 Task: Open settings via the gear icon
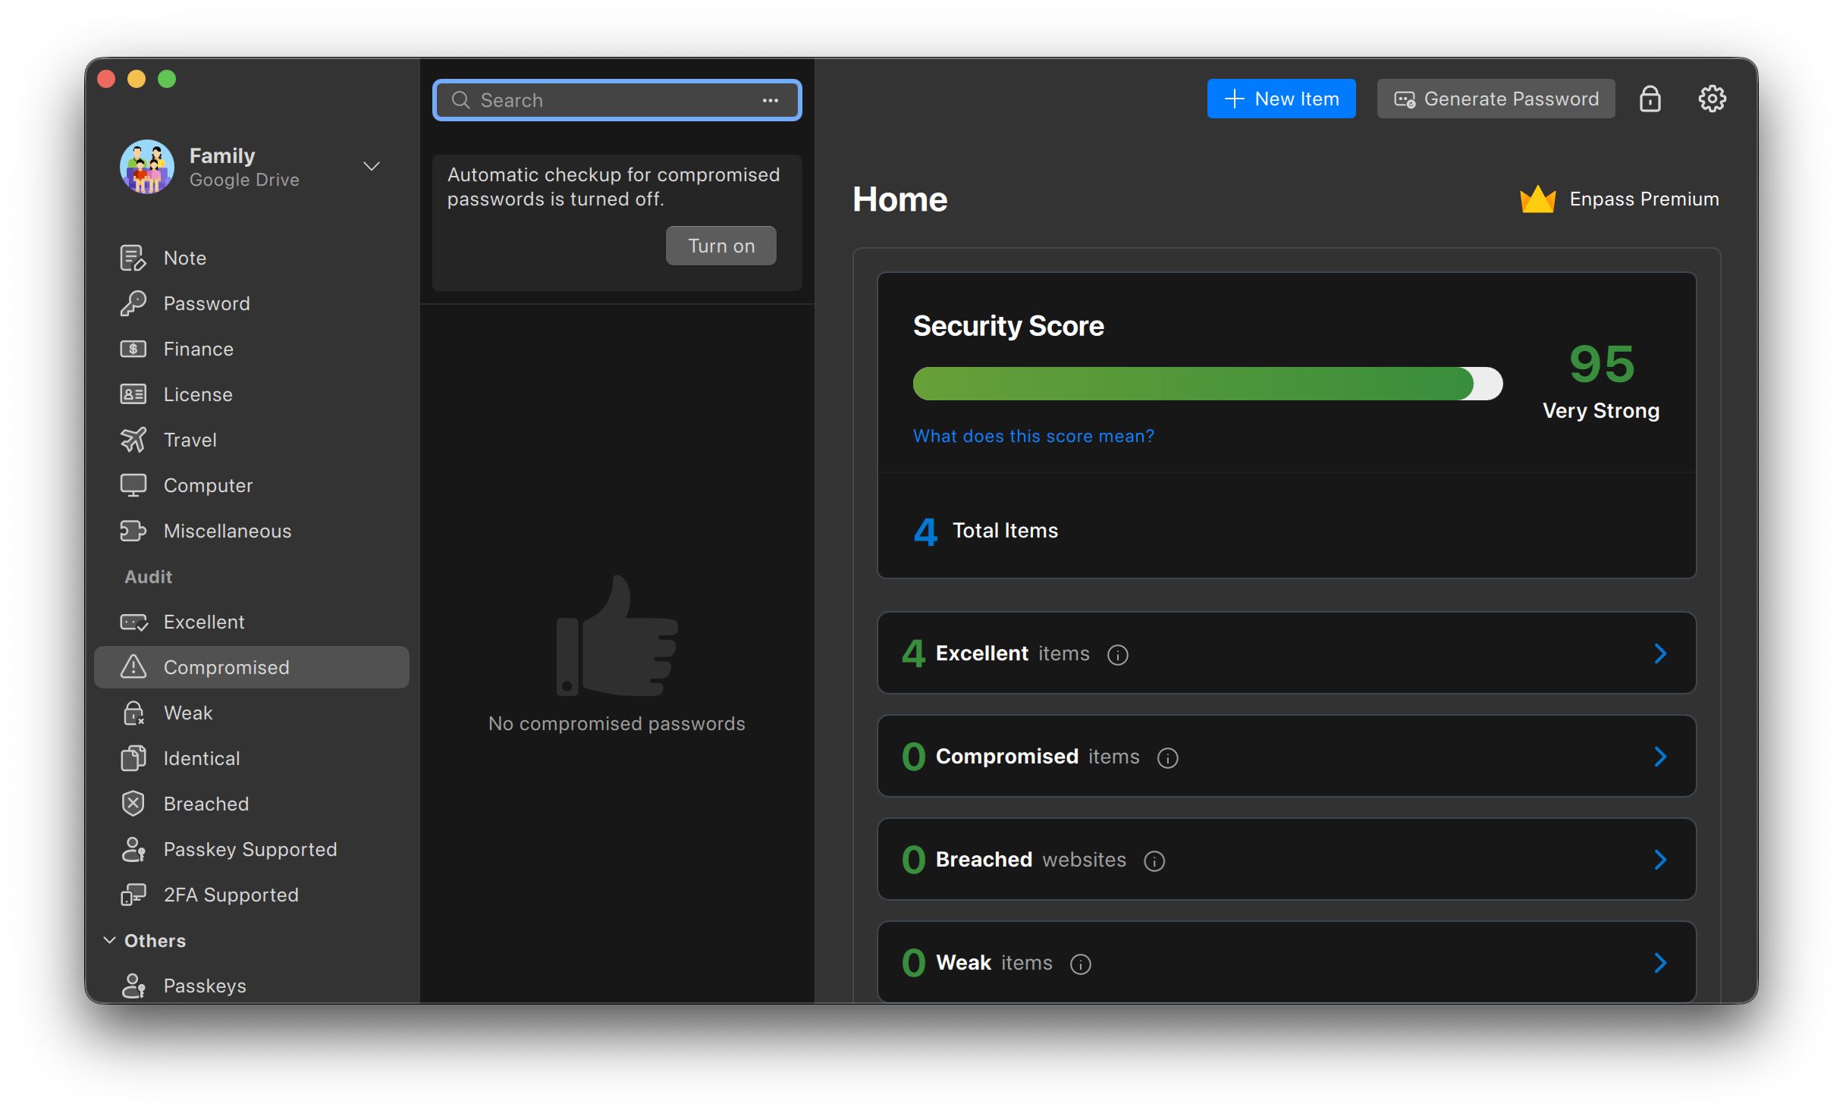click(1712, 99)
